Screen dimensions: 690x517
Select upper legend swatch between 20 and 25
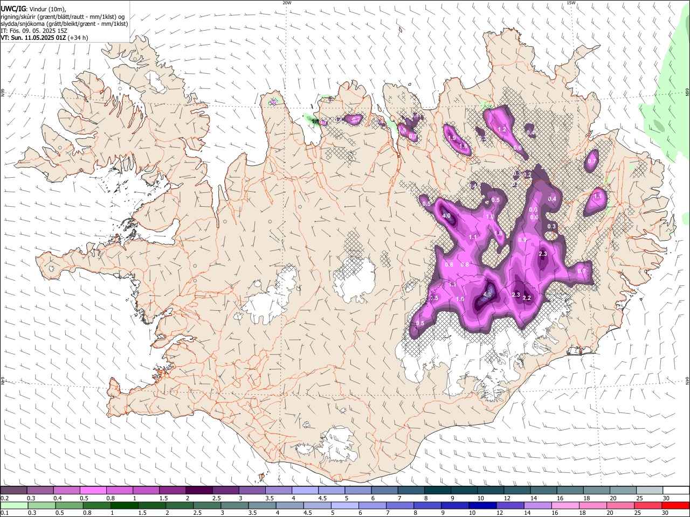[624, 490]
